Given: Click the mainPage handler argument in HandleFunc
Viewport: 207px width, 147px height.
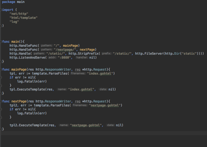Looking at the screenshot, I should (x=70, y=46).
